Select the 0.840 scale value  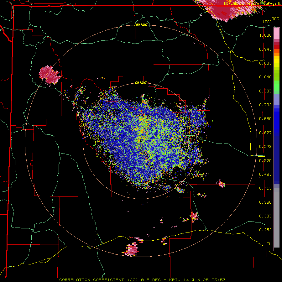[x=265, y=77]
